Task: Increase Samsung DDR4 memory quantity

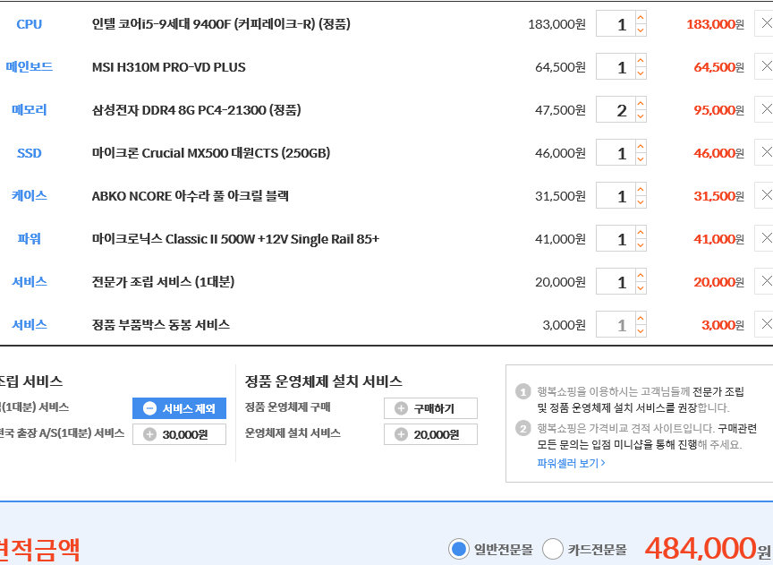Action: pos(641,103)
